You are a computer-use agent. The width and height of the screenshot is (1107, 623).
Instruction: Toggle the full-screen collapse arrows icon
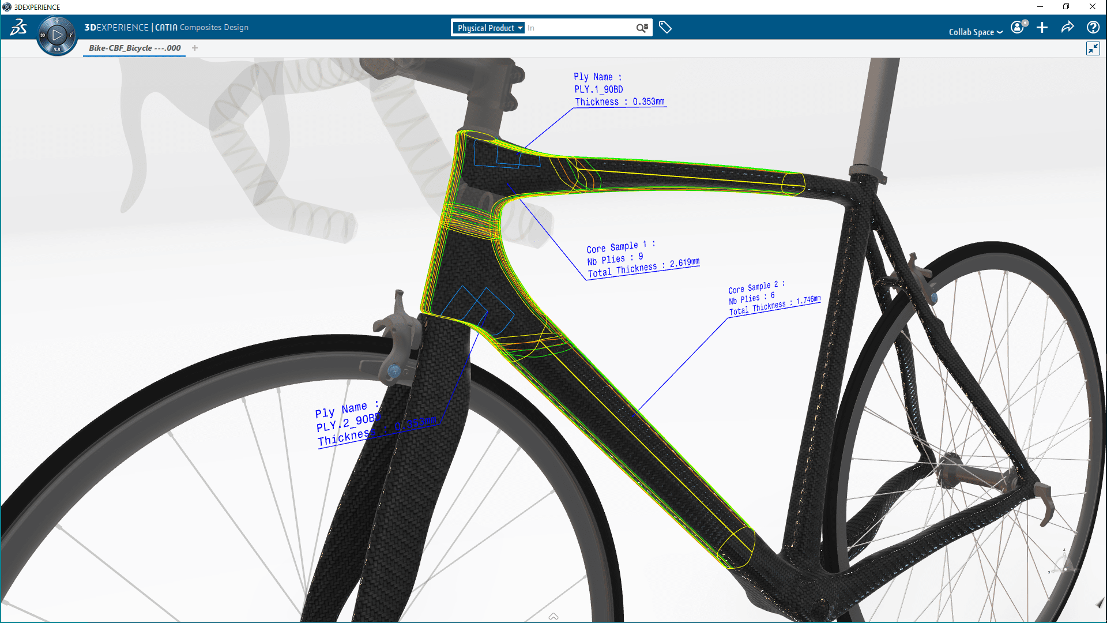pos(1093,48)
